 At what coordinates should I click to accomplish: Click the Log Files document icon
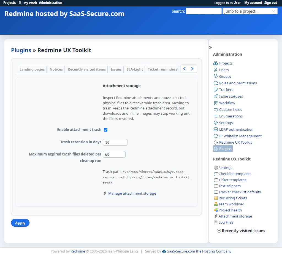tap(216, 222)
